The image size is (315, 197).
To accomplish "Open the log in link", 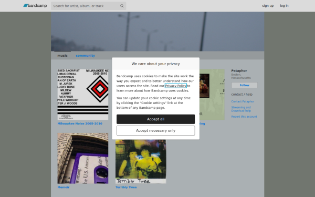I will click(284, 6).
